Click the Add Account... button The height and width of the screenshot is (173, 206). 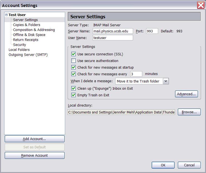click(x=35, y=139)
